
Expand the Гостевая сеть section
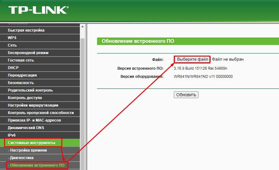point(40,60)
